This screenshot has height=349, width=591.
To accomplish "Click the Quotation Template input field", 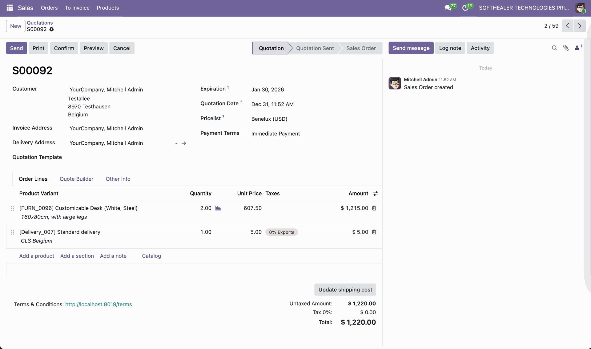I will (123, 157).
